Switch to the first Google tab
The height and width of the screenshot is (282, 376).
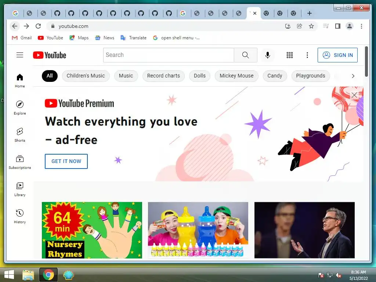pos(15,13)
